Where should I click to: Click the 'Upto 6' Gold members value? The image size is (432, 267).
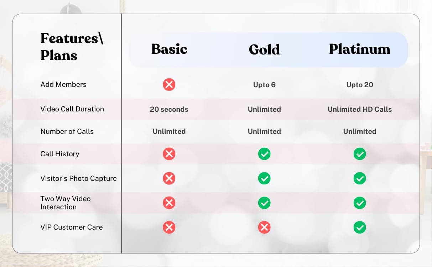click(x=264, y=85)
